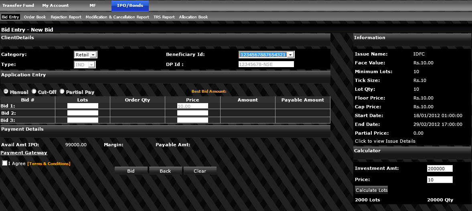This screenshot has height=211, width=472.
Task: Open the Type dropdown showing IND
Action: pyautogui.click(x=85, y=64)
